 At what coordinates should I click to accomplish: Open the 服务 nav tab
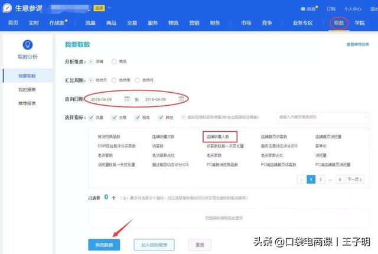pos(153,23)
